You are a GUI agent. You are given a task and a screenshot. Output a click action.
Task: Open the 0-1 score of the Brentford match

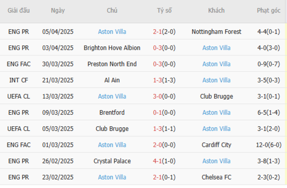pyautogui.click(x=157, y=113)
